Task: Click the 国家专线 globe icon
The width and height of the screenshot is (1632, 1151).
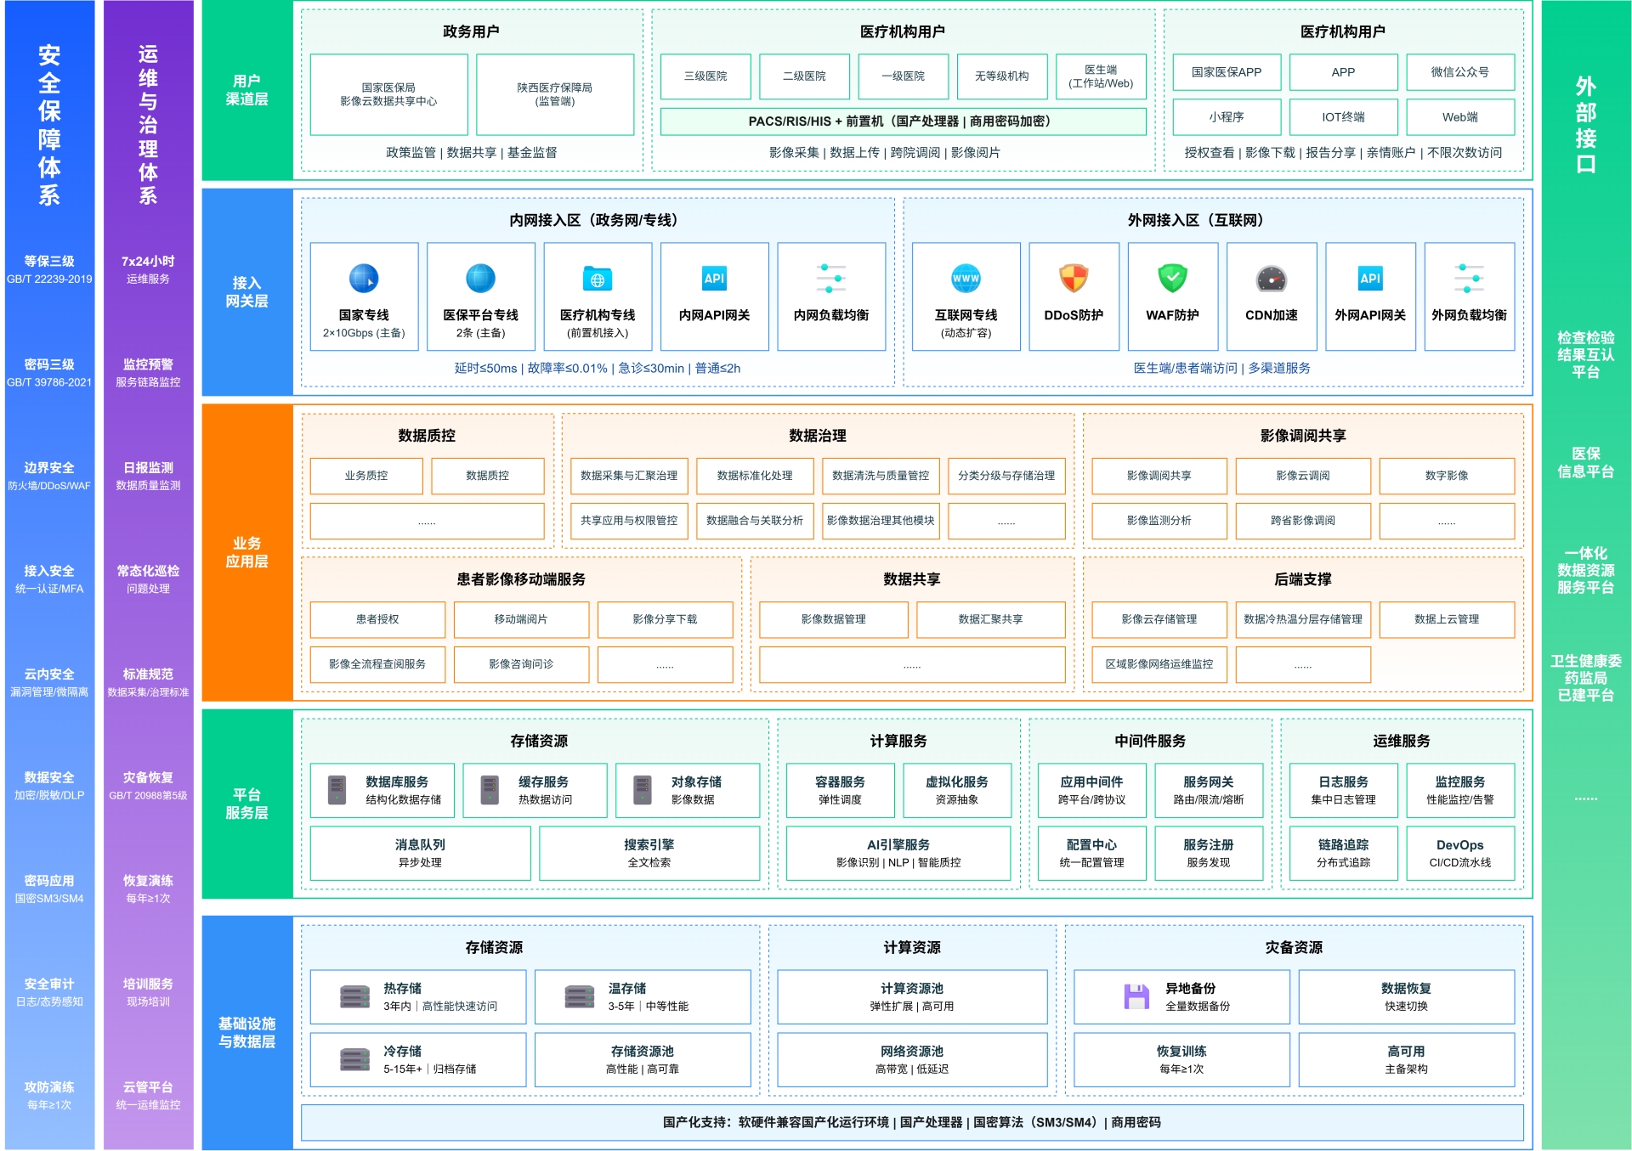Action: pos(364,279)
